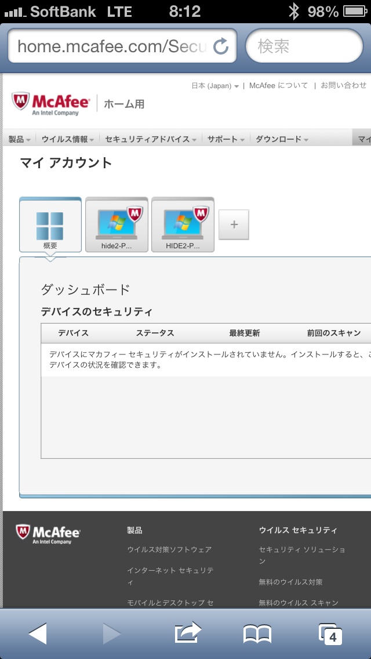Open footer link ウイルス対策ソフトウェア

point(169,549)
